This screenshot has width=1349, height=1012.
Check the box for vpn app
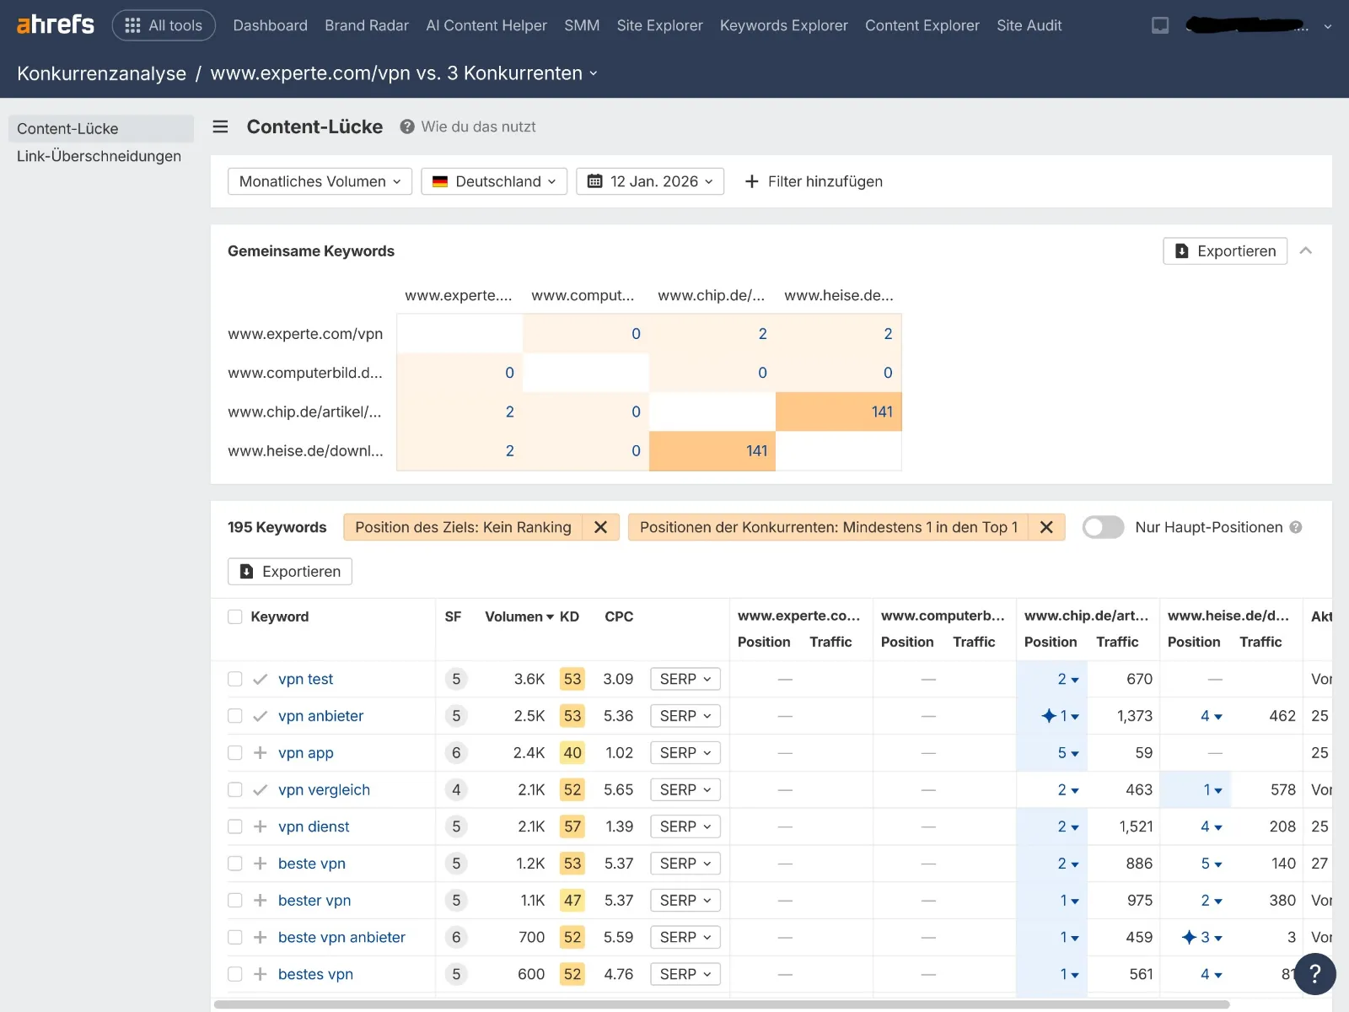(235, 752)
